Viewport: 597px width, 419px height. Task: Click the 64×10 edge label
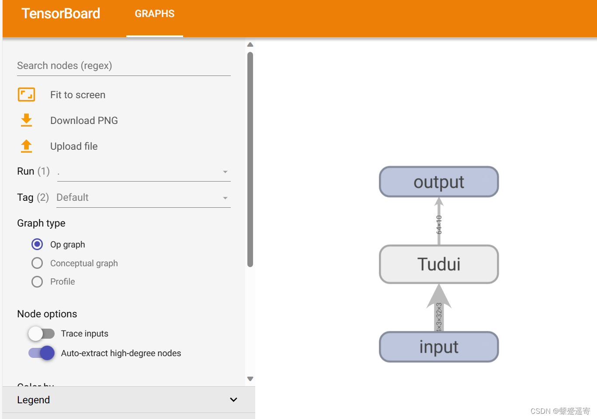pyautogui.click(x=439, y=224)
